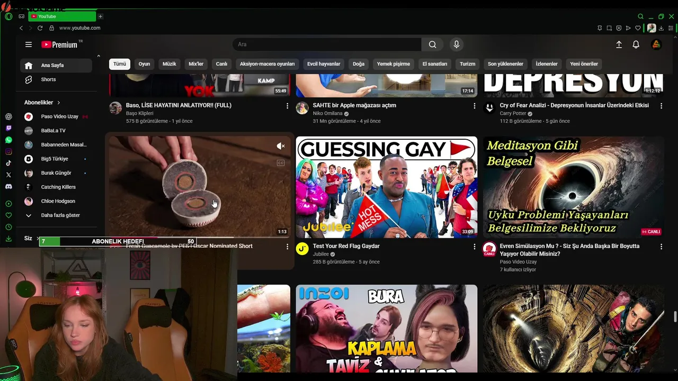Add page to bookmarks with heart icon

point(638,28)
